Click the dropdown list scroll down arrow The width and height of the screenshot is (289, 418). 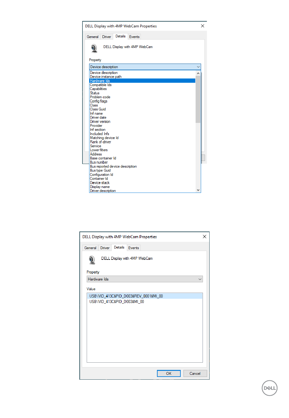click(x=198, y=190)
